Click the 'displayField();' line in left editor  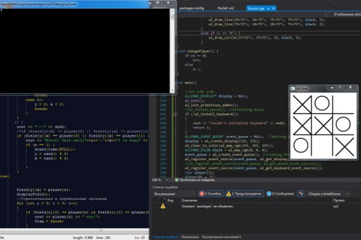click(x=33, y=194)
